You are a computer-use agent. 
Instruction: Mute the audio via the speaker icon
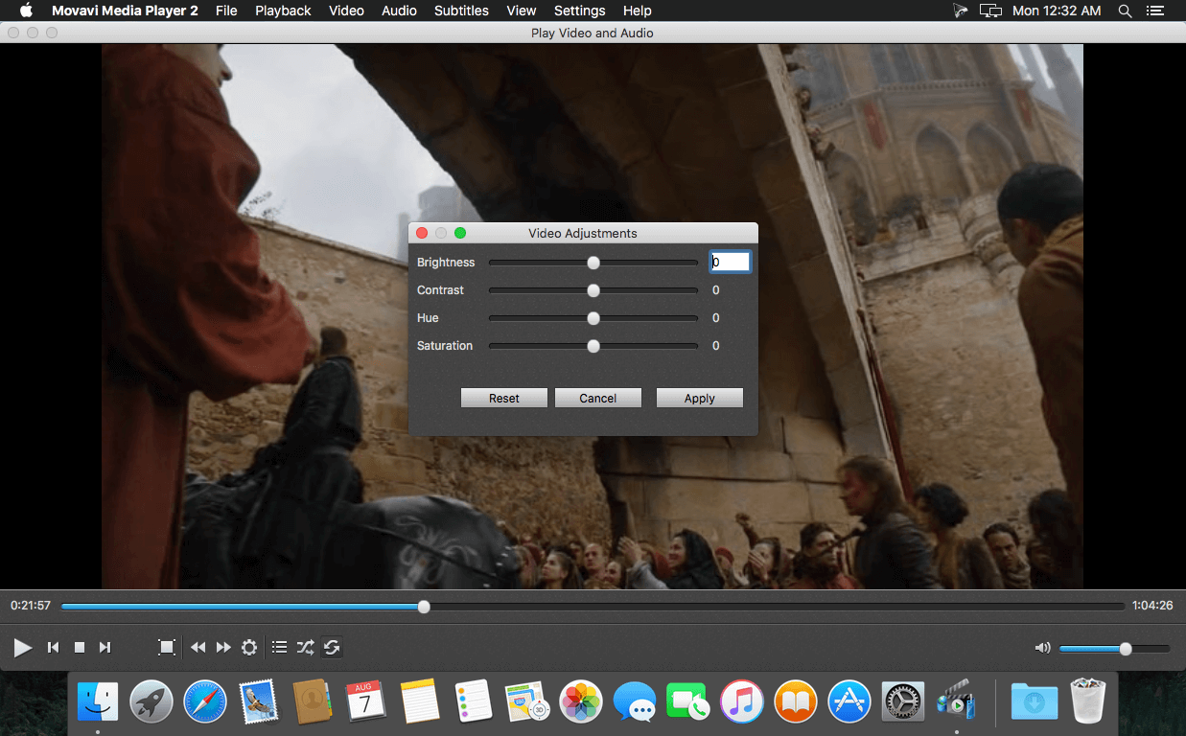click(1043, 648)
